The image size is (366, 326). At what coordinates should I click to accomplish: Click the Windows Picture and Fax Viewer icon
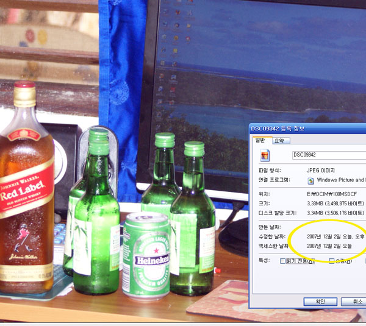point(310,180)
